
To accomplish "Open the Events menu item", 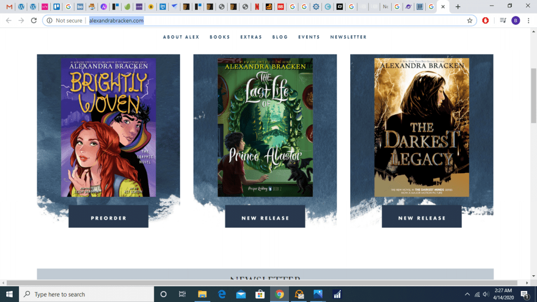I will 309,37.
